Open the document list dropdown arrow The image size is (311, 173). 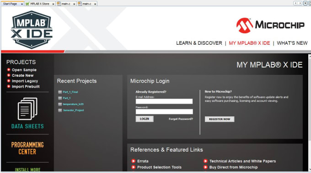[x=306, y=3]
